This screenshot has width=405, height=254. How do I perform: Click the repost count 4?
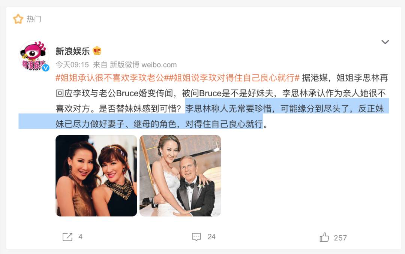pos(80,237)
